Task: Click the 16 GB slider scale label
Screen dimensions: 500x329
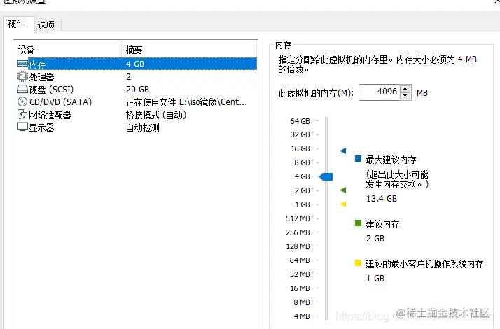Action: point(300,148)
